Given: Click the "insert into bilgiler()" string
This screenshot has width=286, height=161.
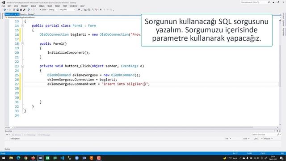Looking at the screenshot, I should coord(125,84).
